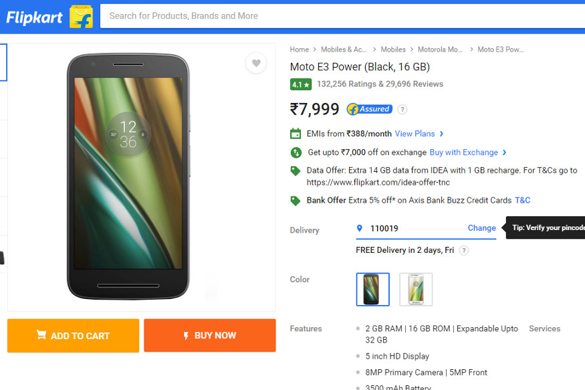Select the white color variant
585x390 pixels.
(x=416, y=289)
